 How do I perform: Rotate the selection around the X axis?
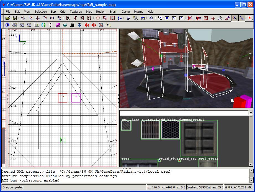[x=30, y=18]
